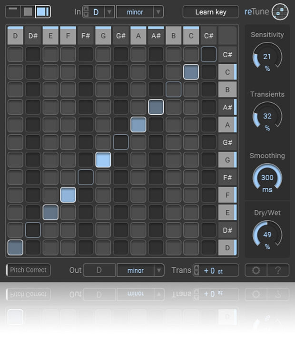The image size is (295, 345).
Task: Toggle the F# input note at the top
Action: tap(86, 36)
